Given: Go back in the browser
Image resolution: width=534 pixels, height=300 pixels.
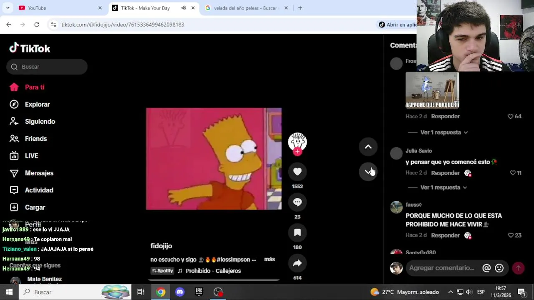Looking at the screenshot, I should (9, 25).
